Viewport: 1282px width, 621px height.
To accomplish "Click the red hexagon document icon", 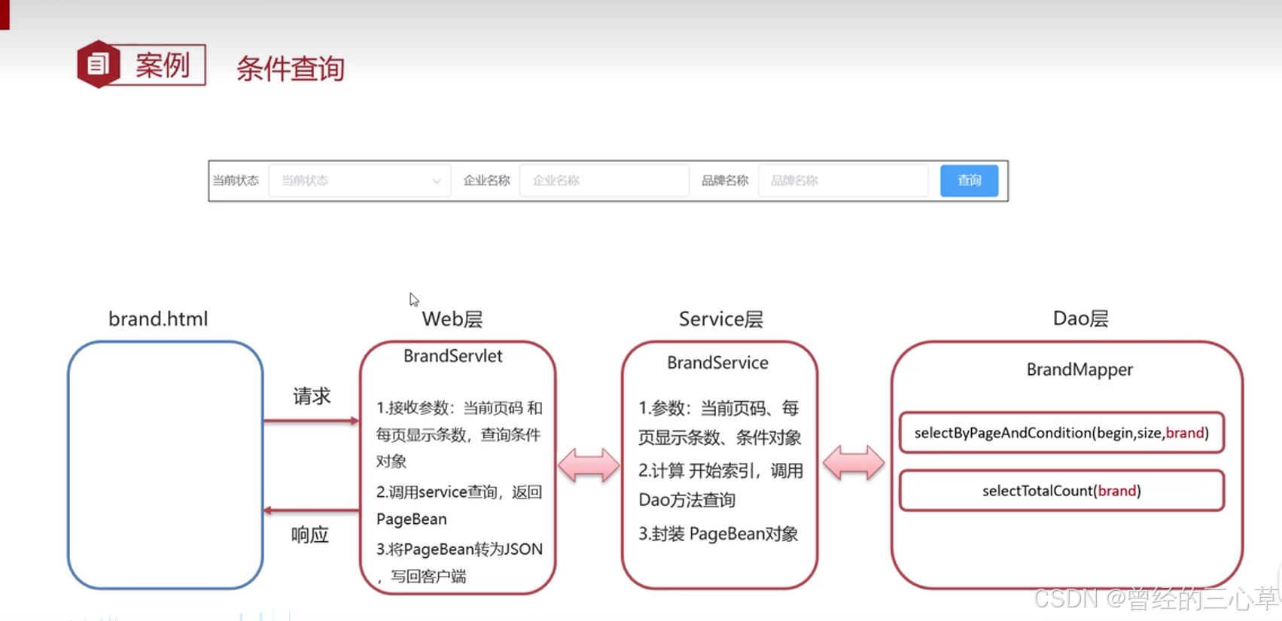I will 98,64.
